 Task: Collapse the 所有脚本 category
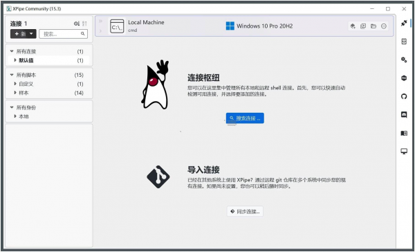(x=12, y=75)
